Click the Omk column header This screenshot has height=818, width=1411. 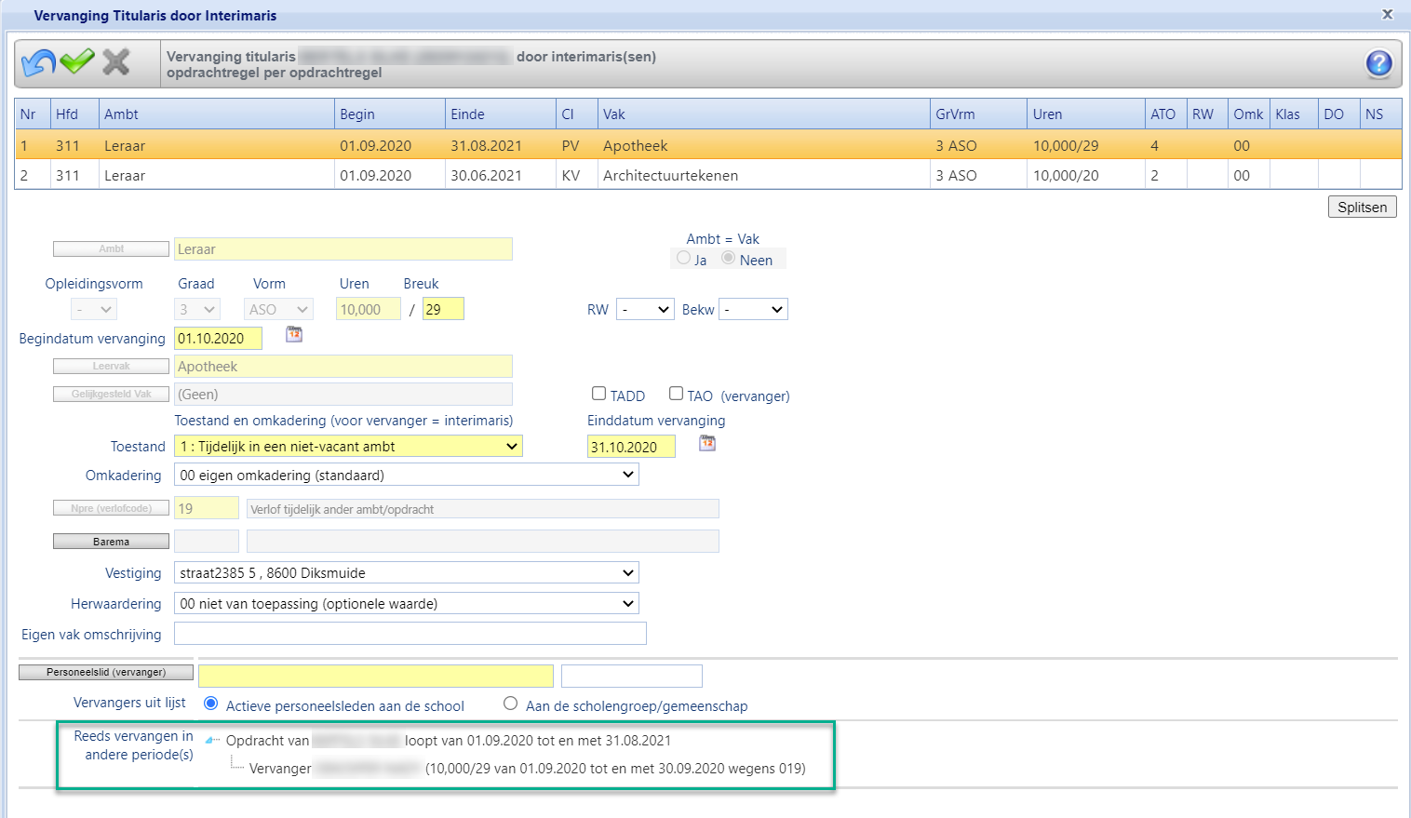[1248, 114]
